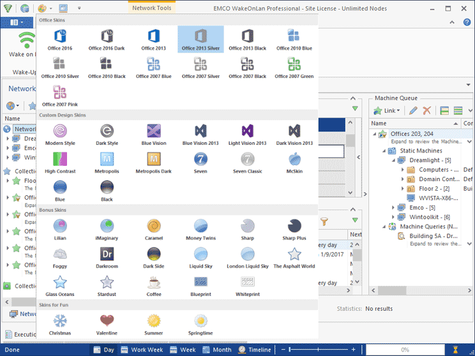Expand the Wintoolkit - [6] node in queue
This screenshot has width=475, height=356.
point(394,217)
